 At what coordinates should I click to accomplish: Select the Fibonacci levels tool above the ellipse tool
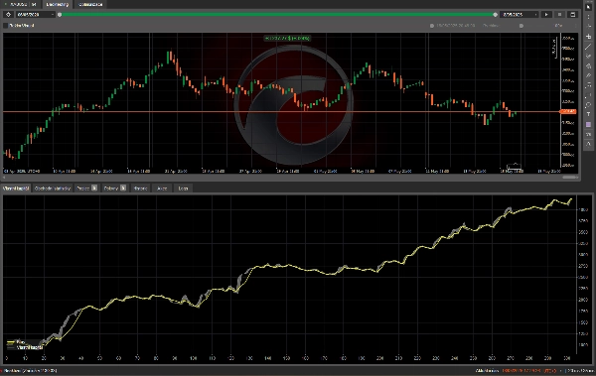588,95
